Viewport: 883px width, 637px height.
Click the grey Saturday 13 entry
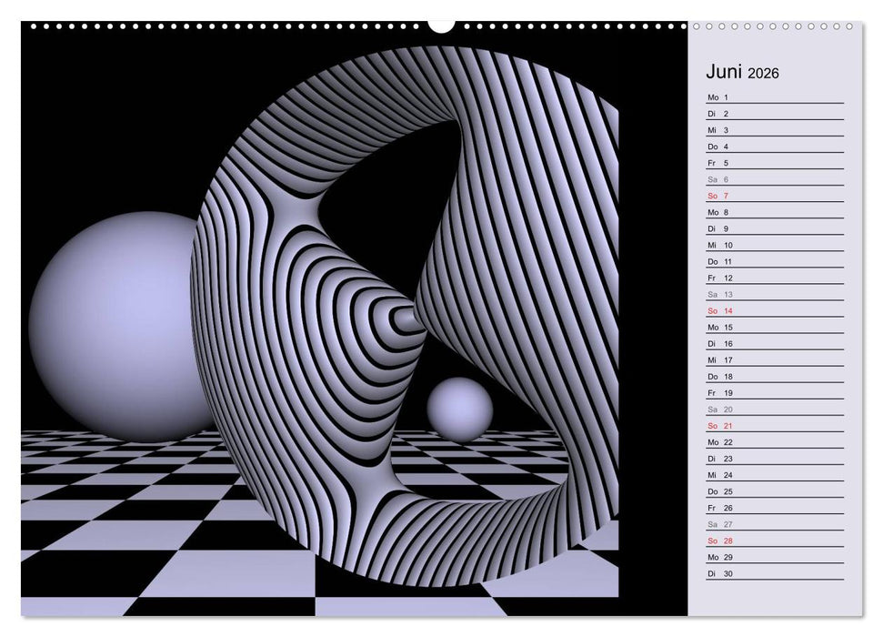[720, 294]
